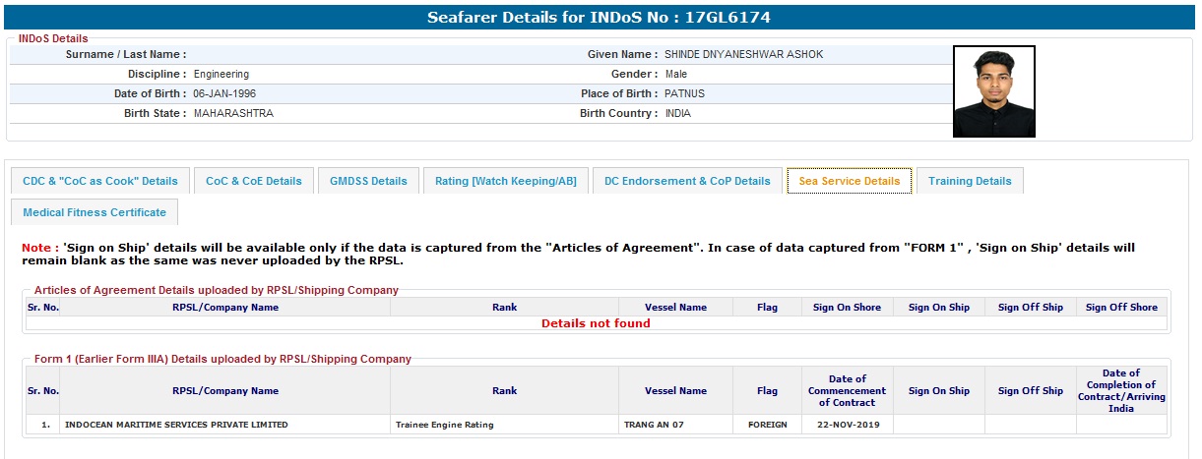This screenshot has height=459, width=1202.
Task: Click the Seafarer Details page title bar
Action: [601, 18]
